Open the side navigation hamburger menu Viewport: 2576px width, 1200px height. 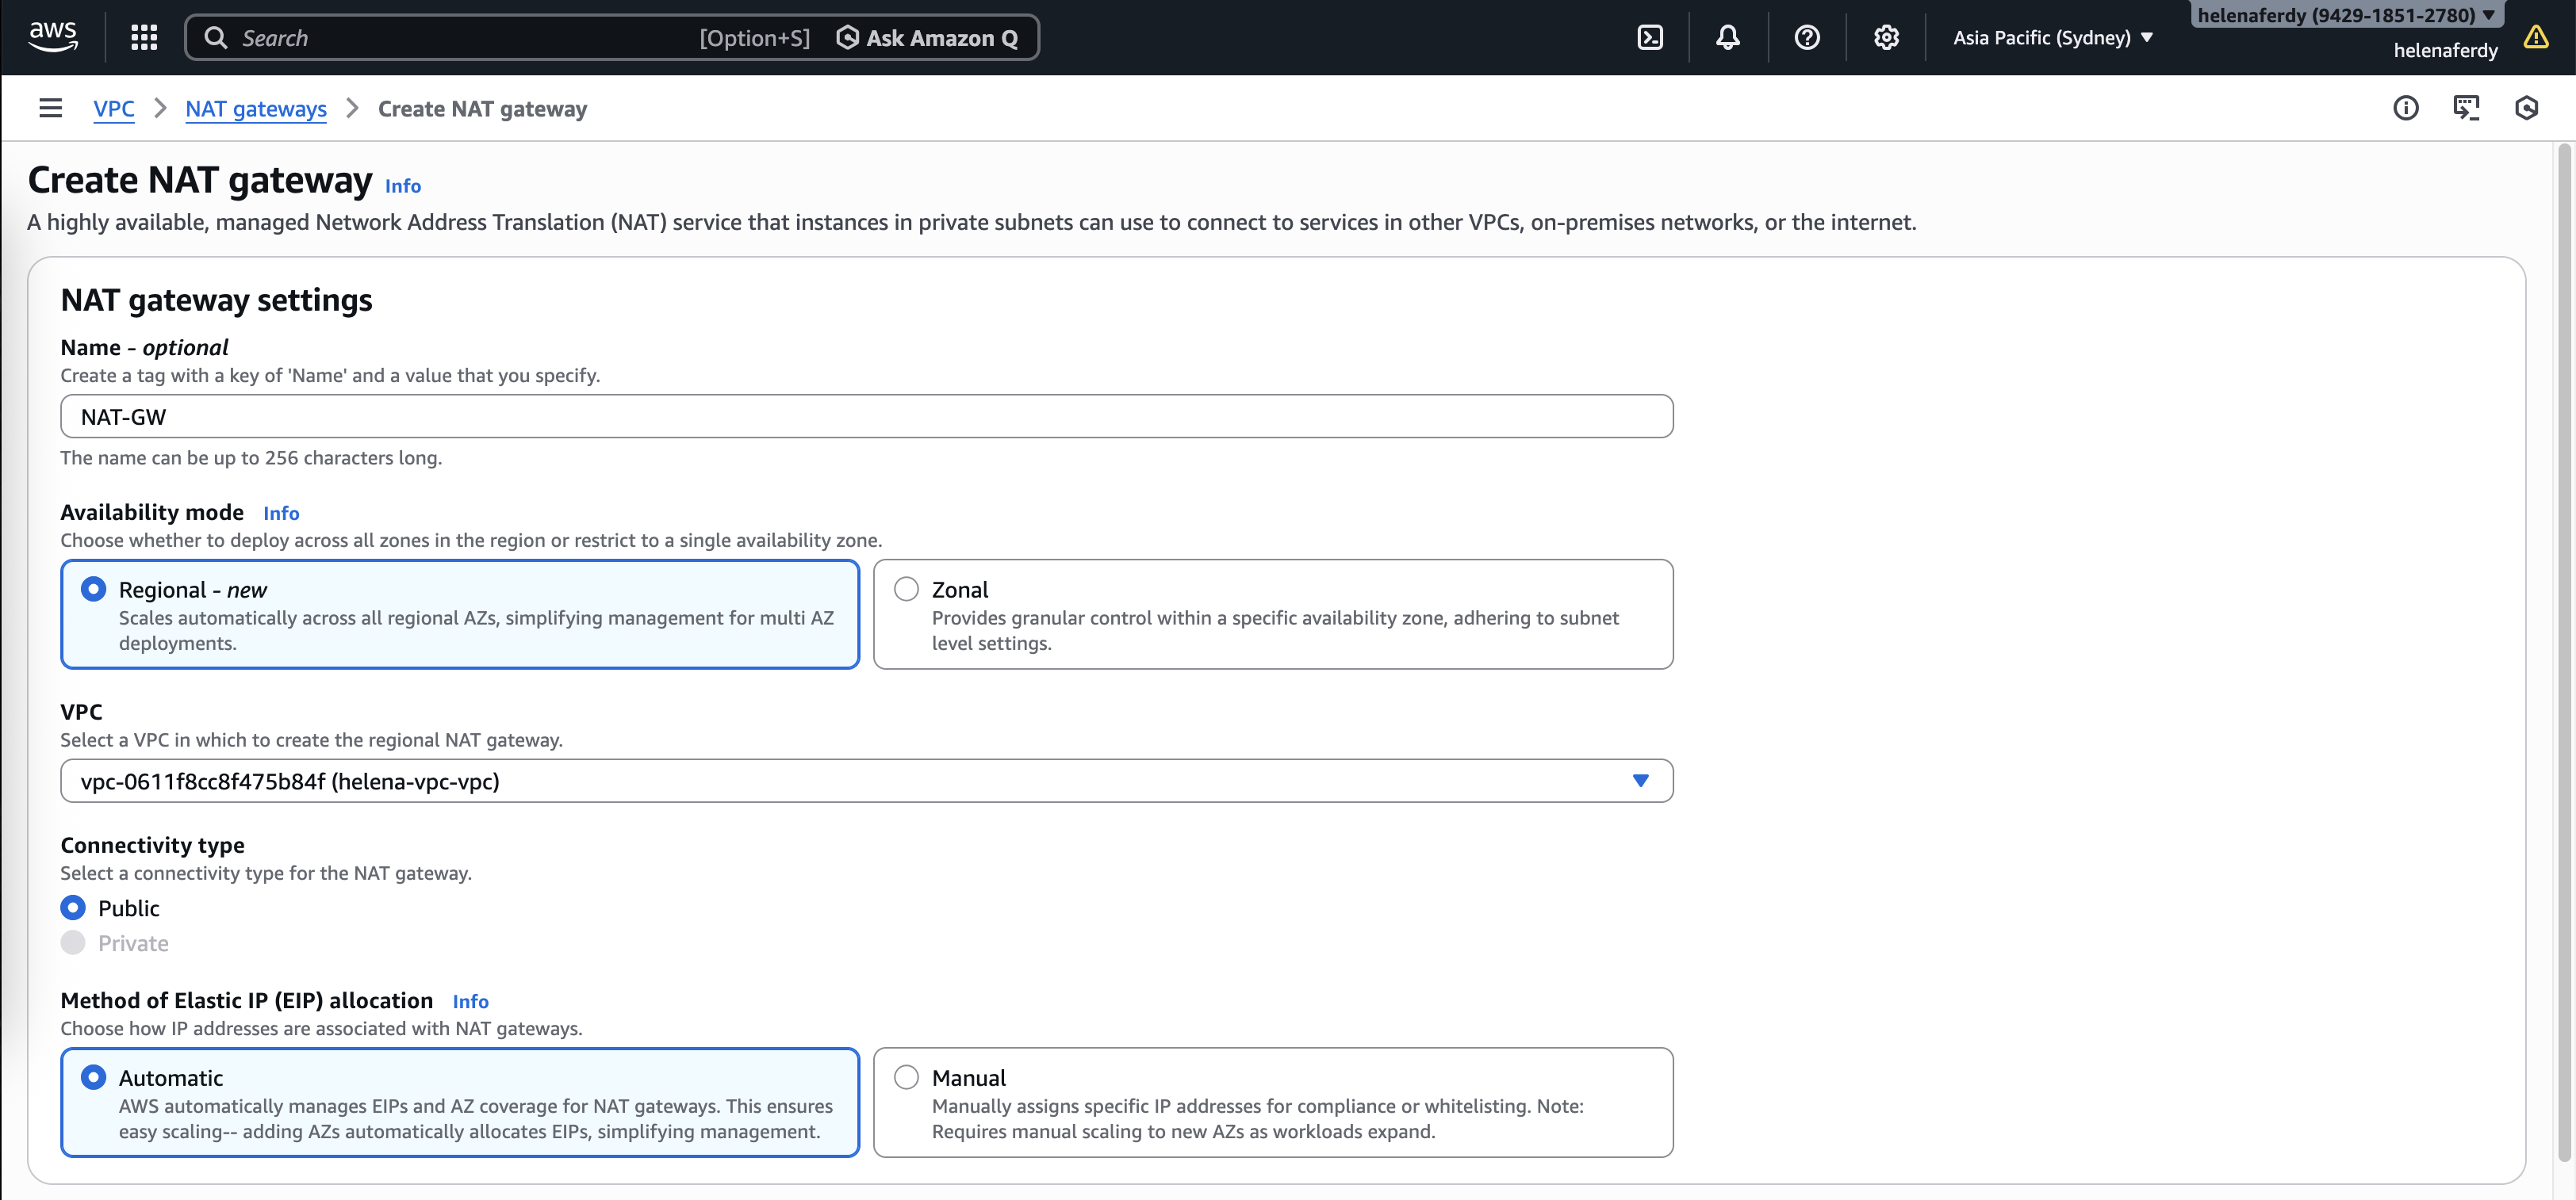50,108
